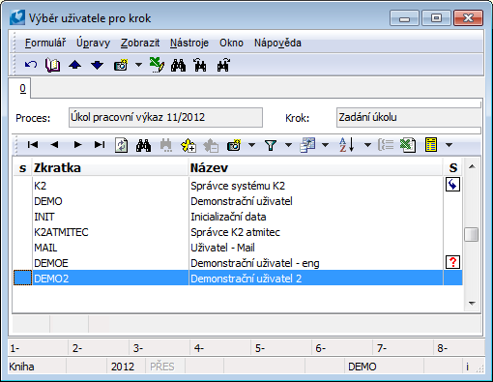Select the K2 row

coord(238,186)
